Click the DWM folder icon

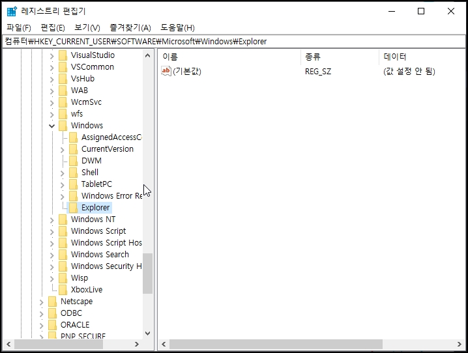tap(74, 161)
